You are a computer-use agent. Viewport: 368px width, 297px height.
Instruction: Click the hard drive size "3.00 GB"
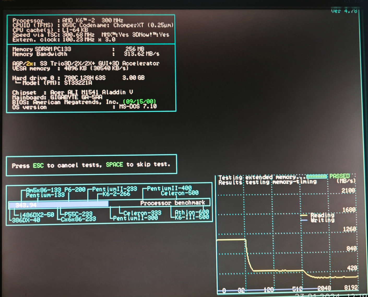[x=133, y=78]
